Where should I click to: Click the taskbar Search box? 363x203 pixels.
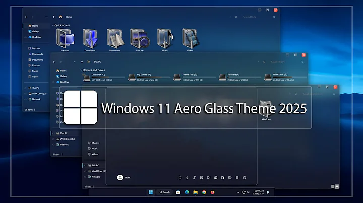coord(164,192)
